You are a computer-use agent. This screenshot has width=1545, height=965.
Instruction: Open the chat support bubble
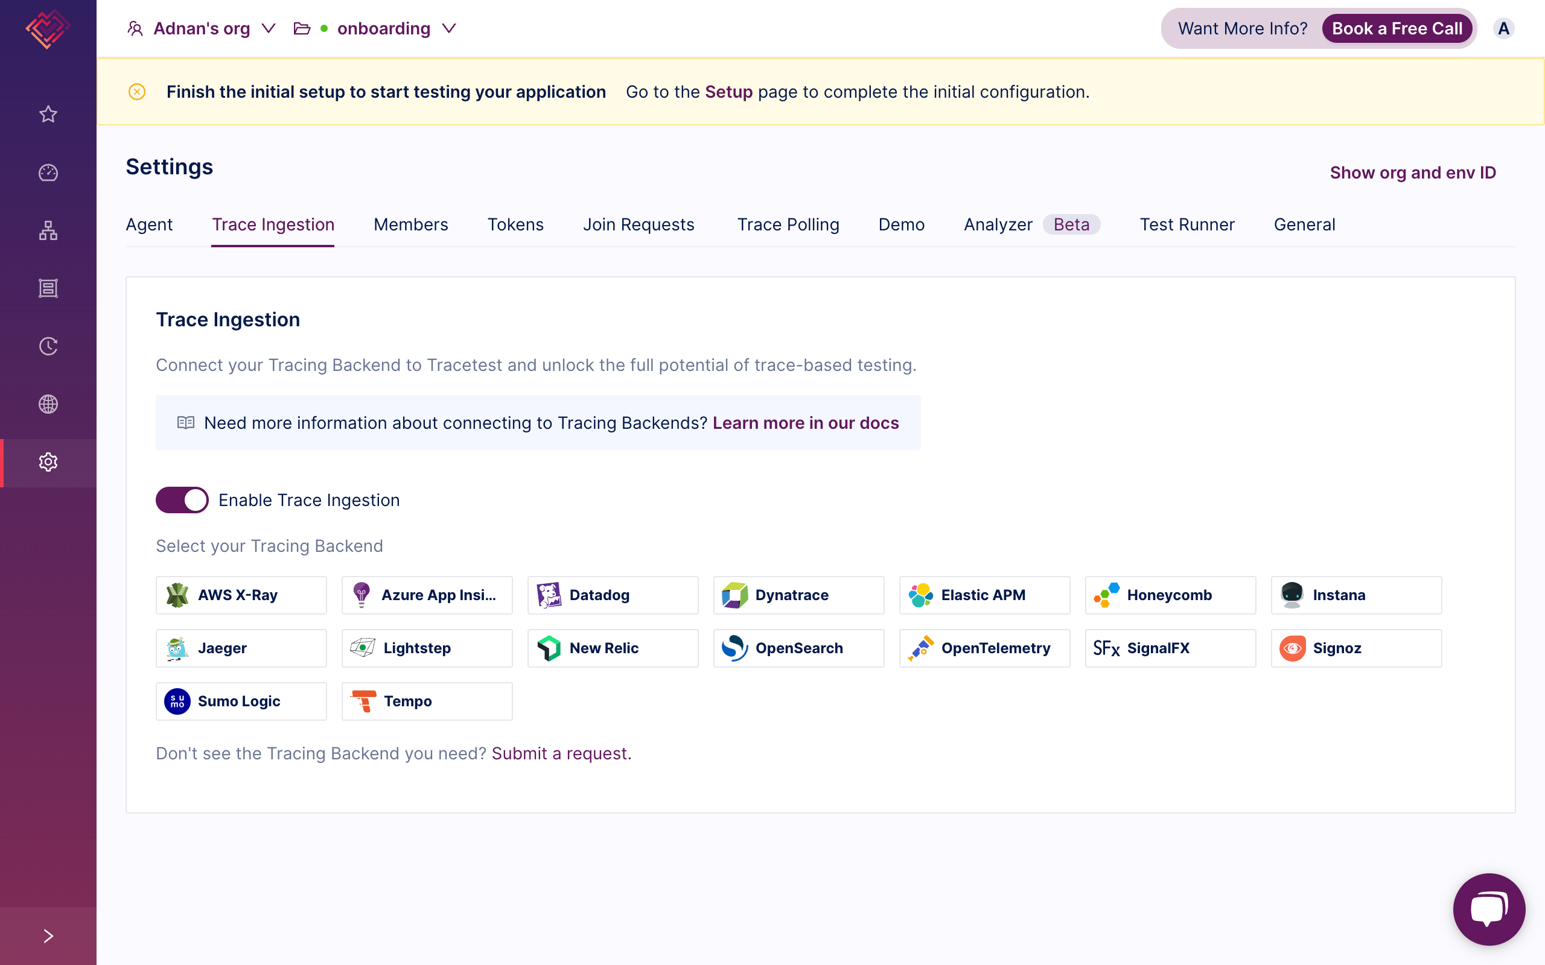tap(1489, 909)
